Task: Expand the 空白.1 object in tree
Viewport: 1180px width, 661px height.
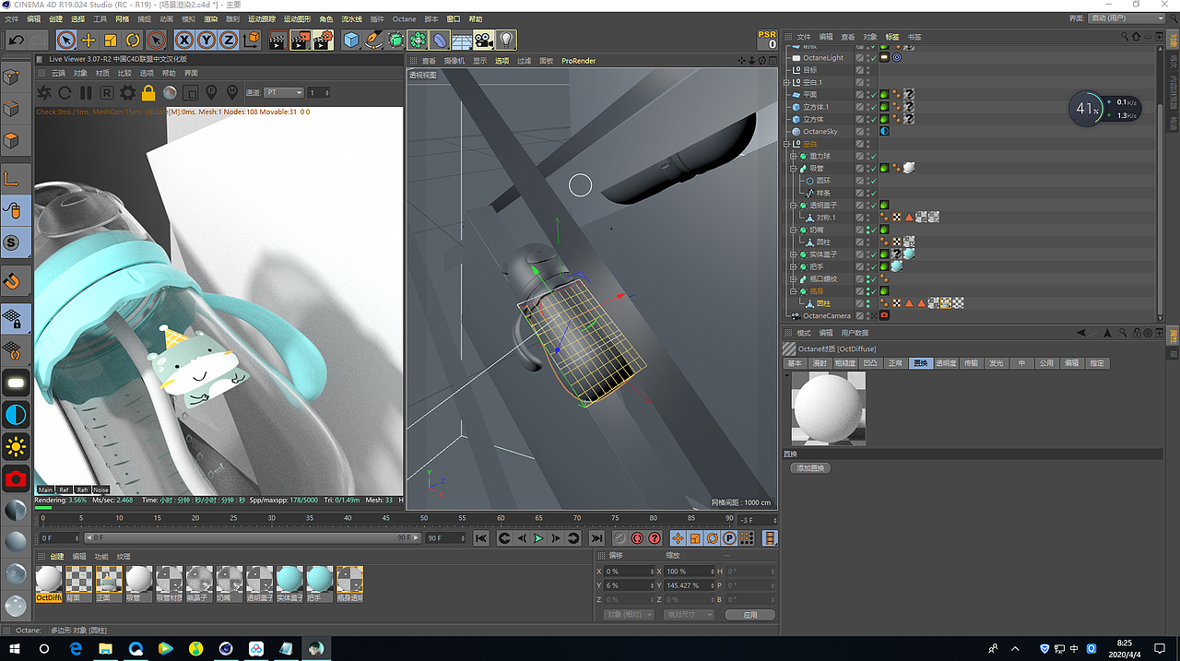Action: (788, 82)
